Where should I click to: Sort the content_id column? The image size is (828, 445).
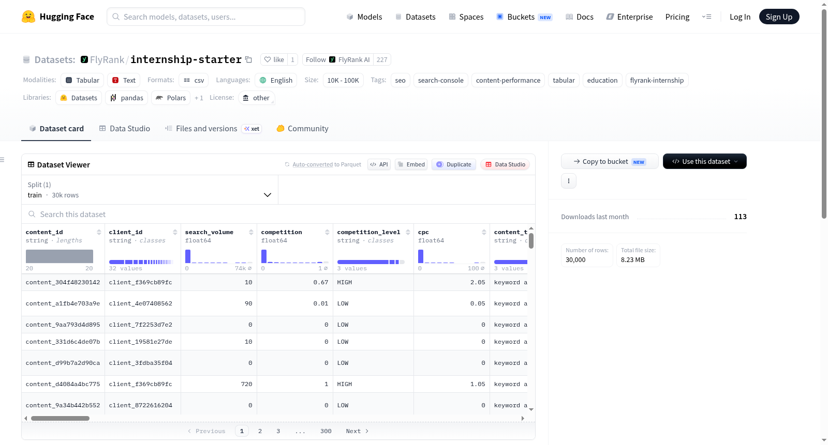(x=99, y=232)
